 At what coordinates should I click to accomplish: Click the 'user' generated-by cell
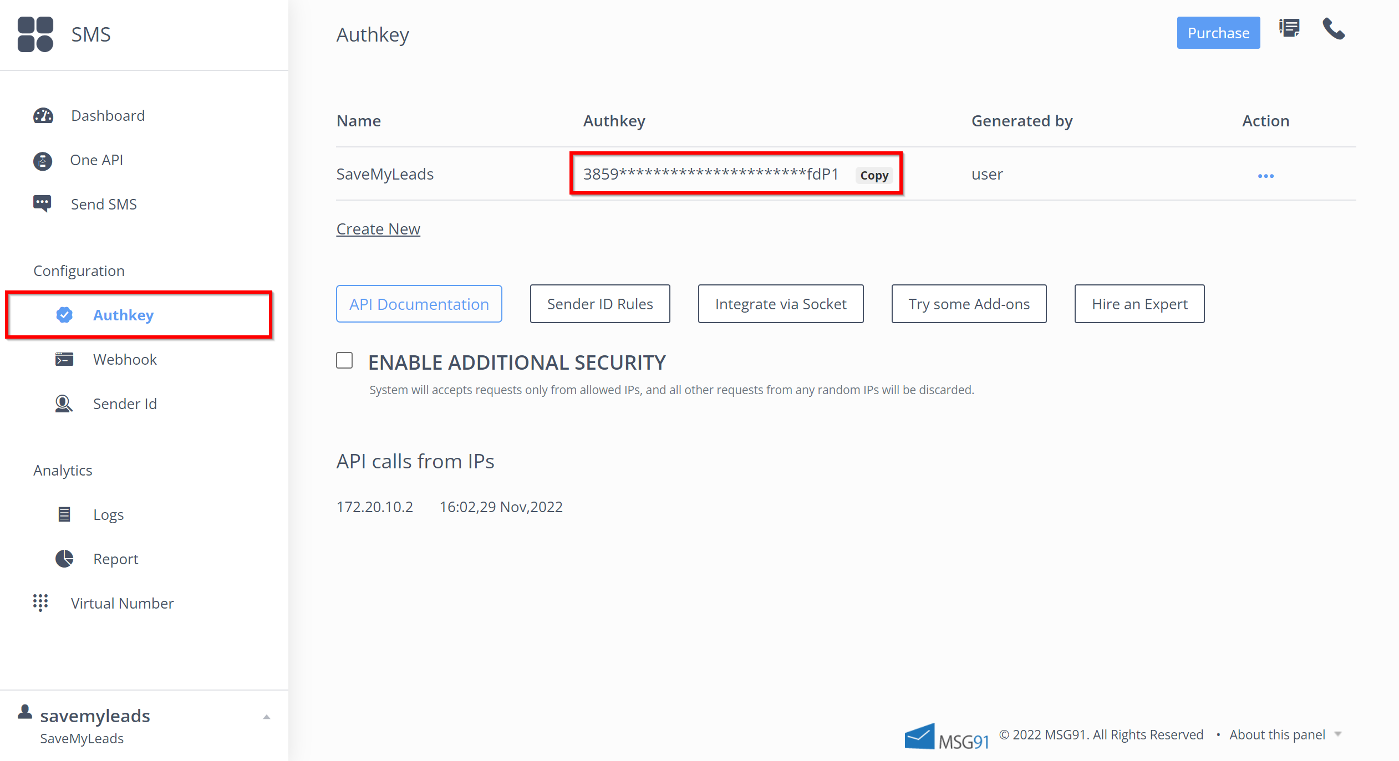pyautogui.click(x=987, y=174)
